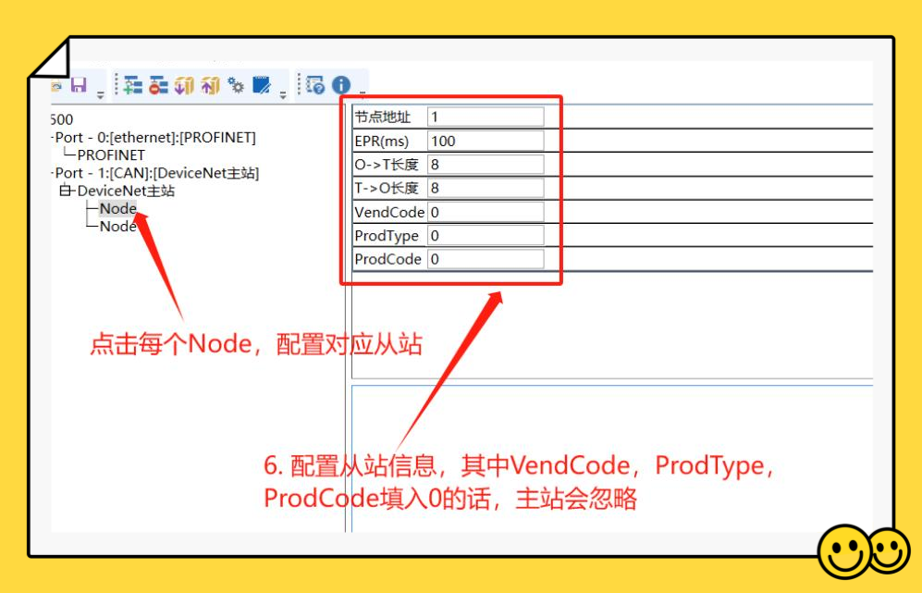Click the purple Save floppy disk icon
The image size is (922, 593).
pos(79,85)
